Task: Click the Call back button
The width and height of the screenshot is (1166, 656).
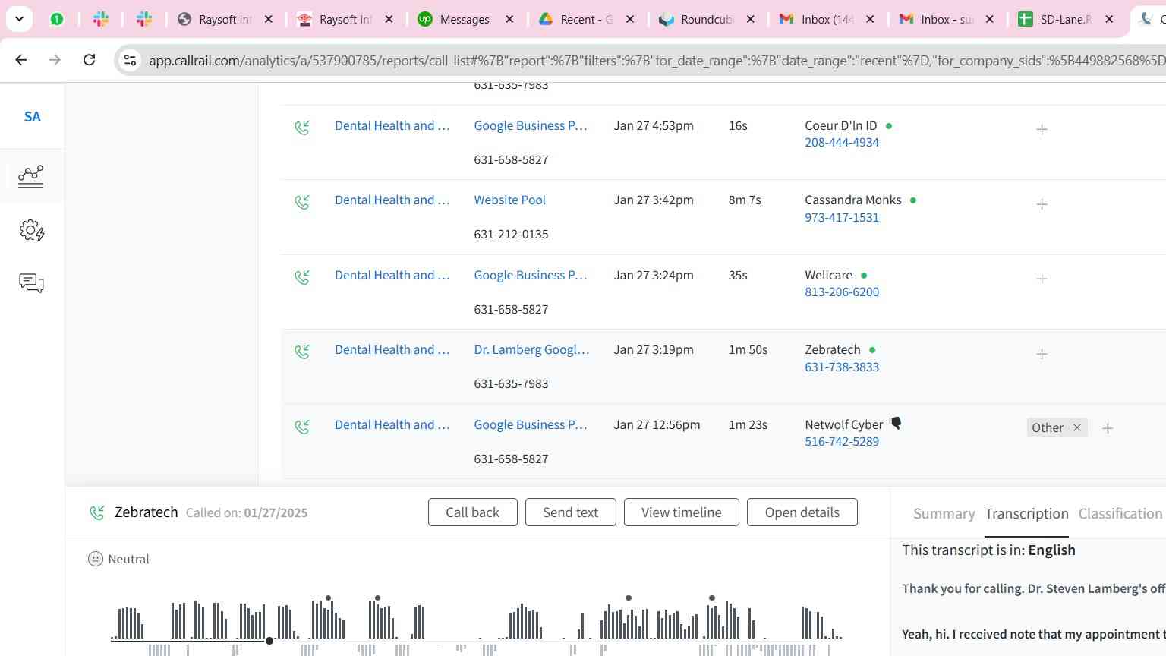Action: (x=472, y=512)
